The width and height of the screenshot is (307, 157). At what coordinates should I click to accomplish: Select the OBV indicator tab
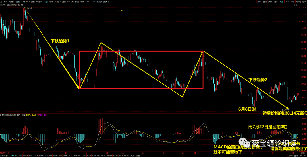[55, 156]
